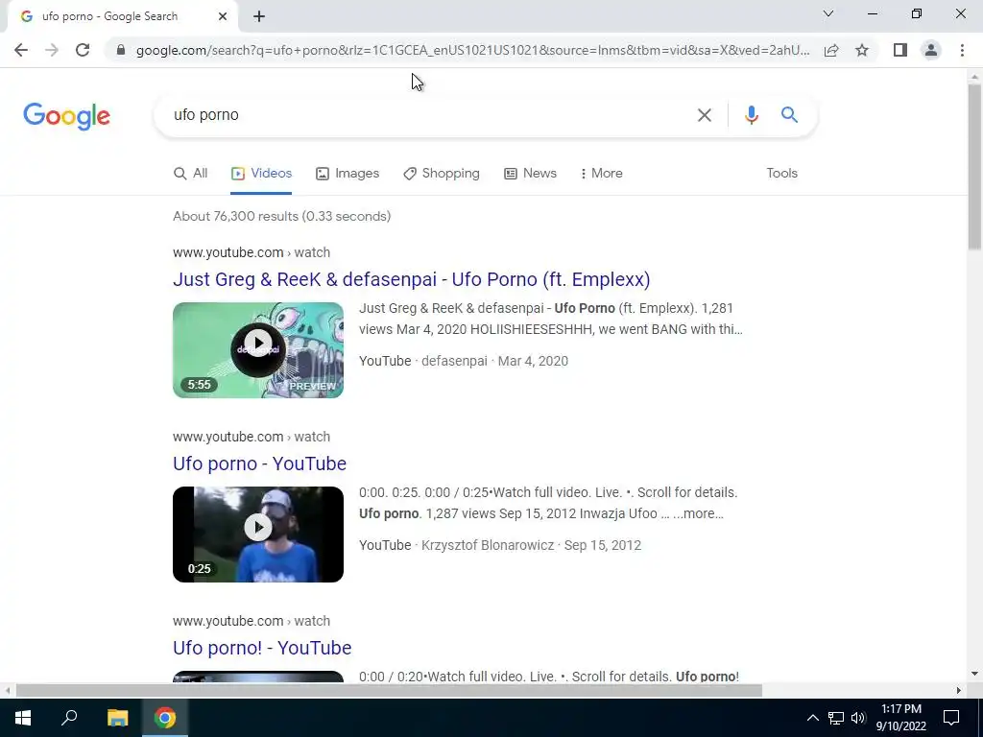The height and width of the screenshot is (737, 983).
Task: Click the Krzysztof Blonarowicz uploader text
Action: [x=488, y=546]
